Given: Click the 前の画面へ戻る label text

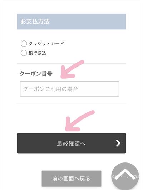Looking at the screenshot, I should [x=71, y=179].
